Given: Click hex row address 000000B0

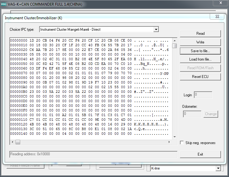Looking at the screenshot, I should pyautogui.click(x=19, y=92).
